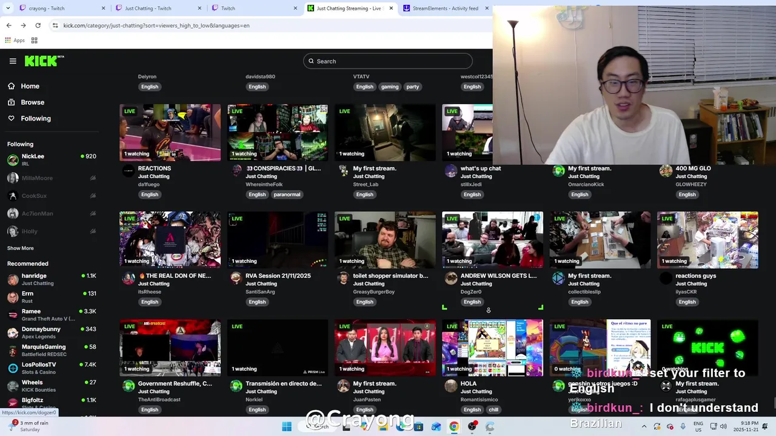Click the browser Forward arrow
Screen dimensions: 776x436
23,25
